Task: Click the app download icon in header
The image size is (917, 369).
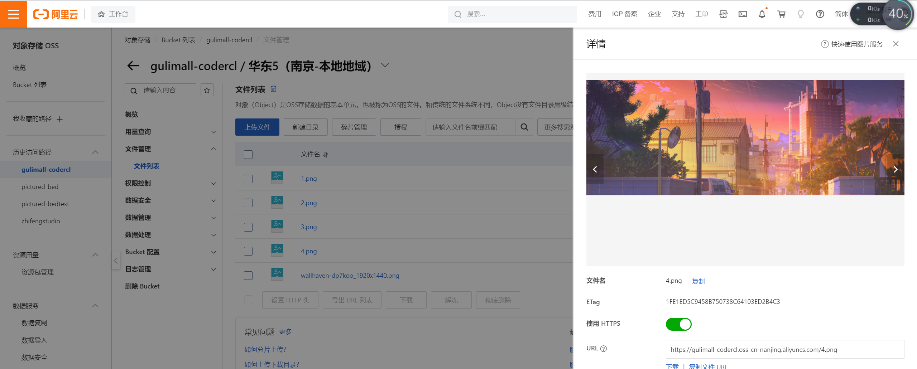Action: pos(723,14)
